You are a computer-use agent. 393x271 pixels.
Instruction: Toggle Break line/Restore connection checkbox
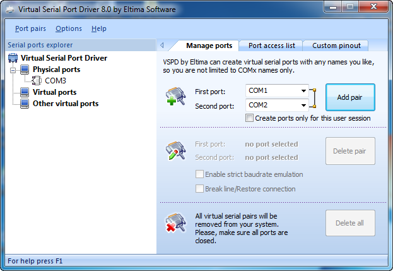point(199,189)
